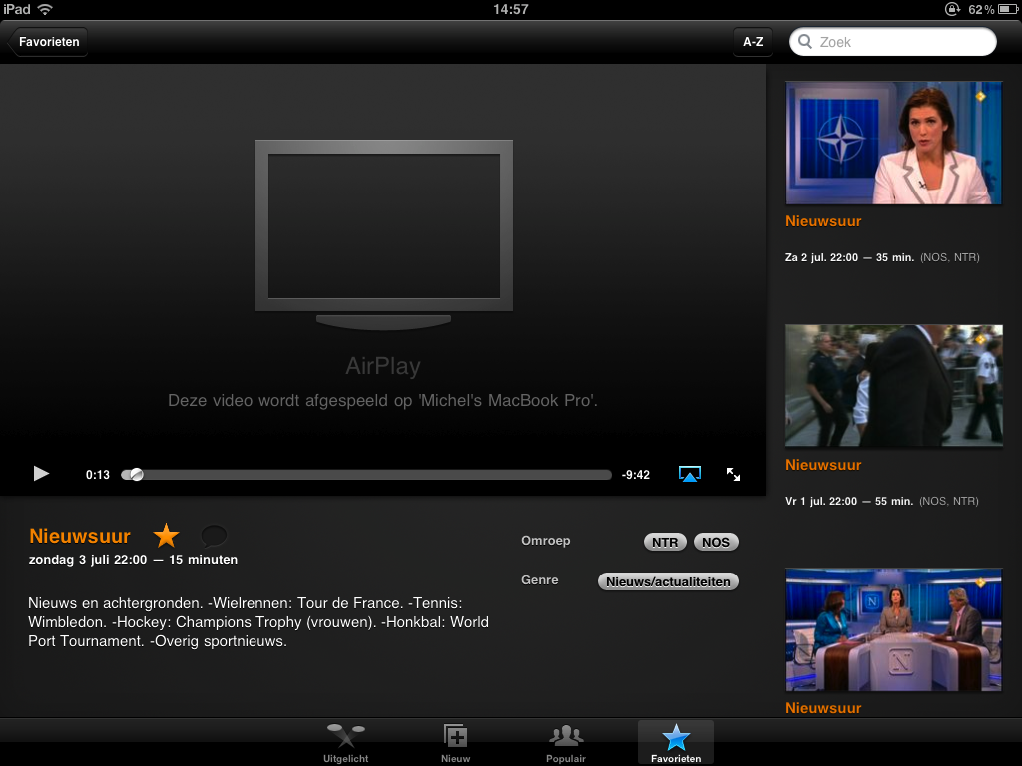Image resolution: width=1022 pixels, height=766 pixels.
Task: Click the Genre label
Action: pos(540,580)
